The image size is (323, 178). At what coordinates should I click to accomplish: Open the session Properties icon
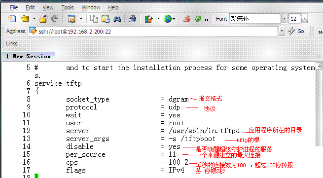click(x=72, y=19)
